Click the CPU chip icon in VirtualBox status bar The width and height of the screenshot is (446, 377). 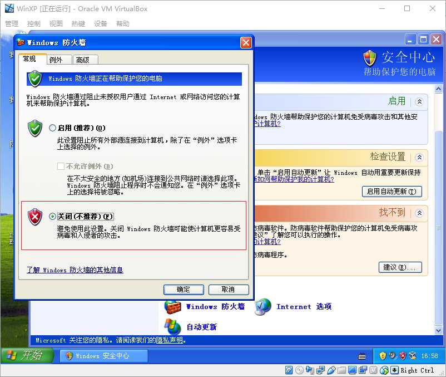pyautogui.click(x=374, y=370)
